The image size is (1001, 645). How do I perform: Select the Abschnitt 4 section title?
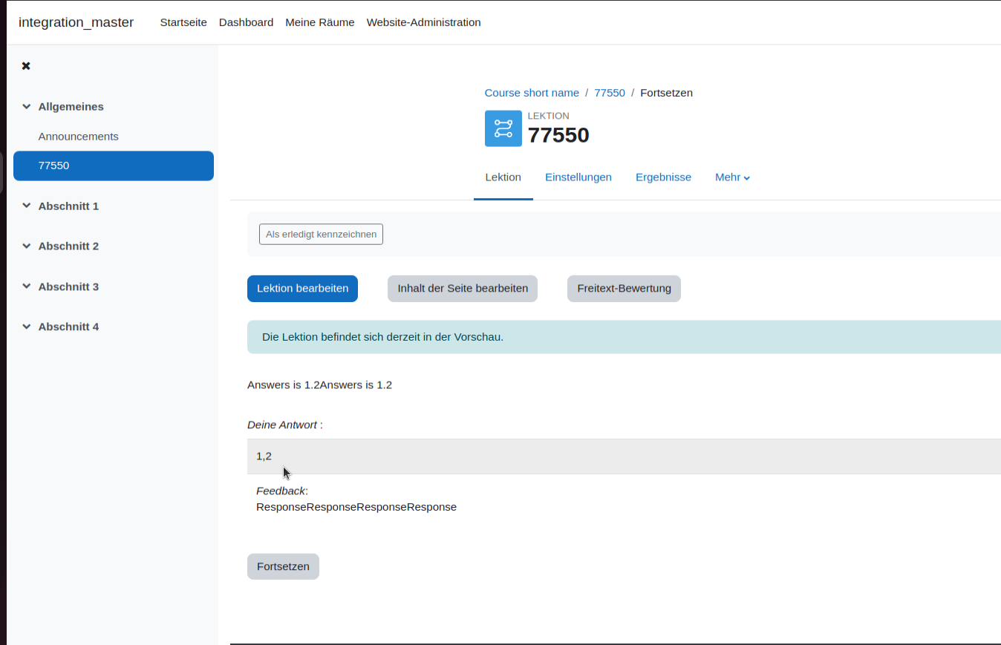[x=68, y=327]
